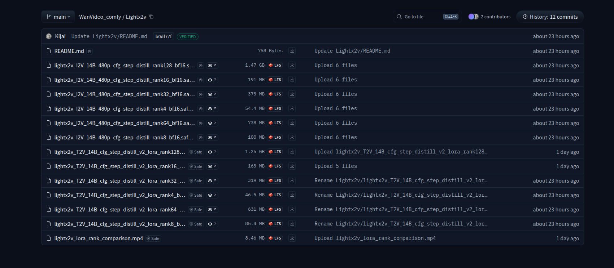Open 'Update Lightx2v/README.md' commit in README row
Viewport: 614px width, 268px height.
pyautogui.click(x=352, y=51)
